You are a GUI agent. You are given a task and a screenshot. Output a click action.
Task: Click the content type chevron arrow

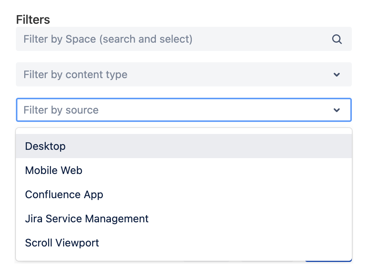coord(337,75)
